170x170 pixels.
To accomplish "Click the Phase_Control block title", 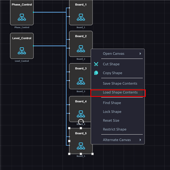I will [x=22, y=5].
